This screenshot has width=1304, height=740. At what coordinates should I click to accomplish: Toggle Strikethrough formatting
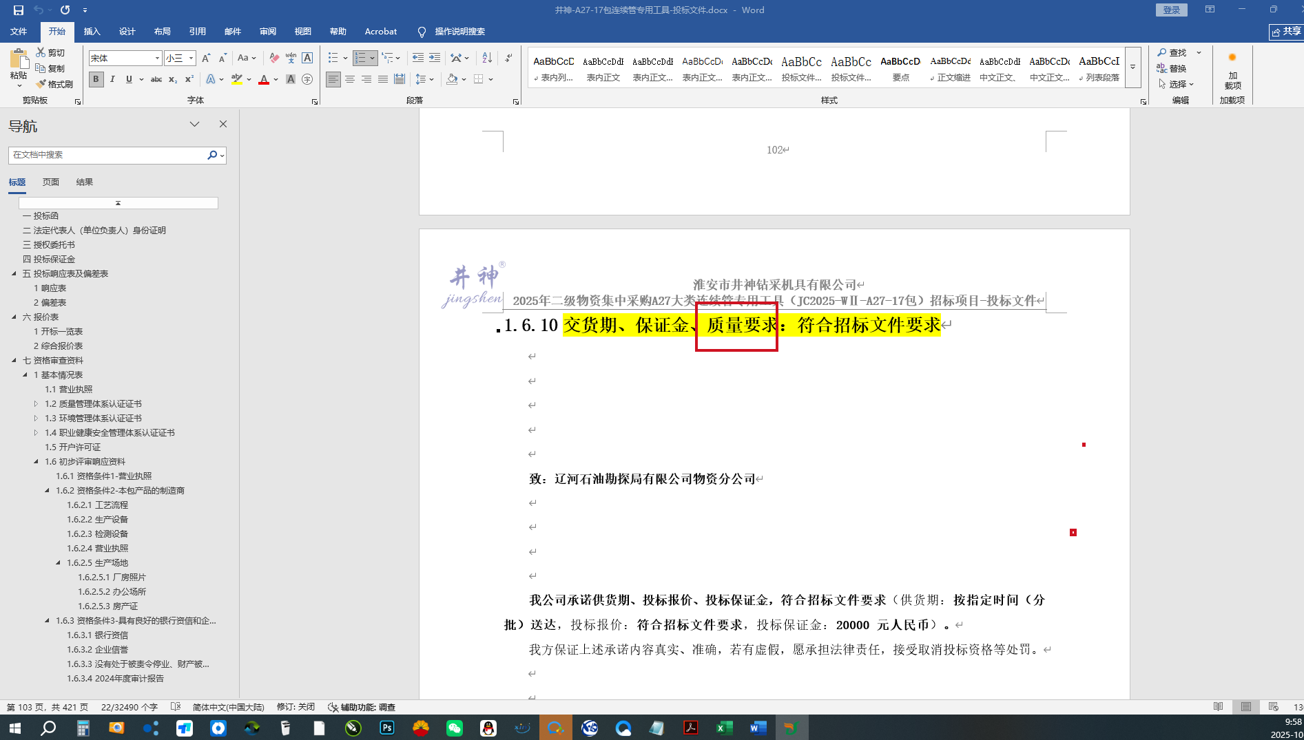click(156, 79)
